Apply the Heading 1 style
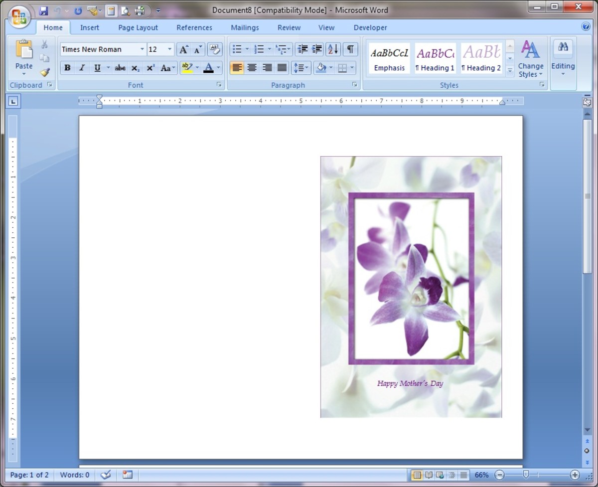Viewport: 598px width, 487px height. click(435, 58)
